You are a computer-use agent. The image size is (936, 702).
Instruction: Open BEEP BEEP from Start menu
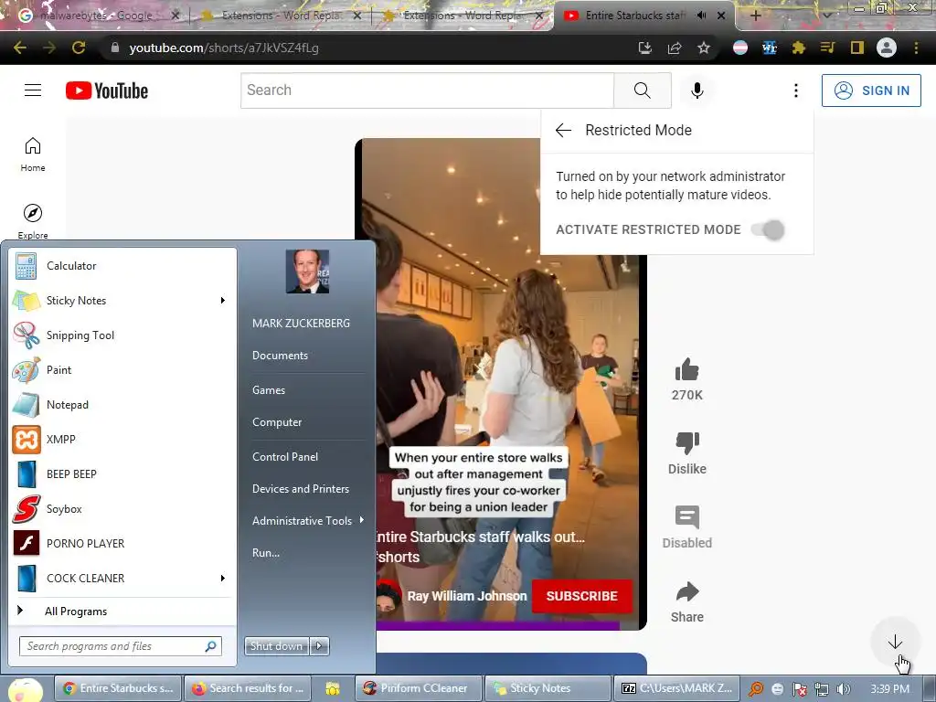[122, 474]
